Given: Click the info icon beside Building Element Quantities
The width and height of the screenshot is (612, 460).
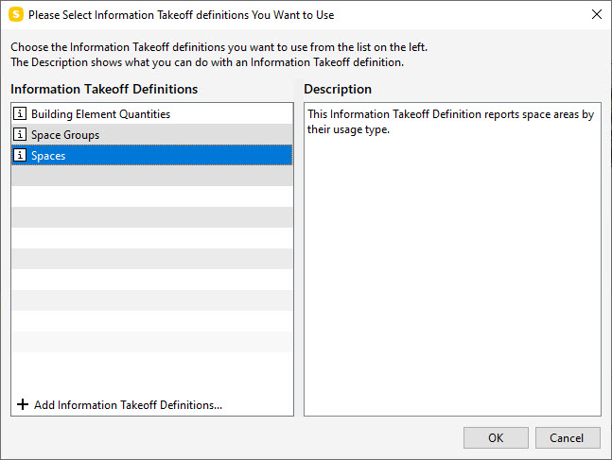Looking at the screenshot, I should coord(20,113).
